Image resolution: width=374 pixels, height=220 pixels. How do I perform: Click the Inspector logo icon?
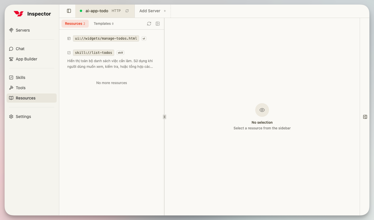tap(19, 14)
